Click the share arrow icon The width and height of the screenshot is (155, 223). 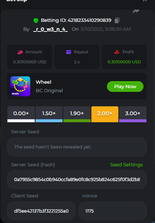(136, 11)
